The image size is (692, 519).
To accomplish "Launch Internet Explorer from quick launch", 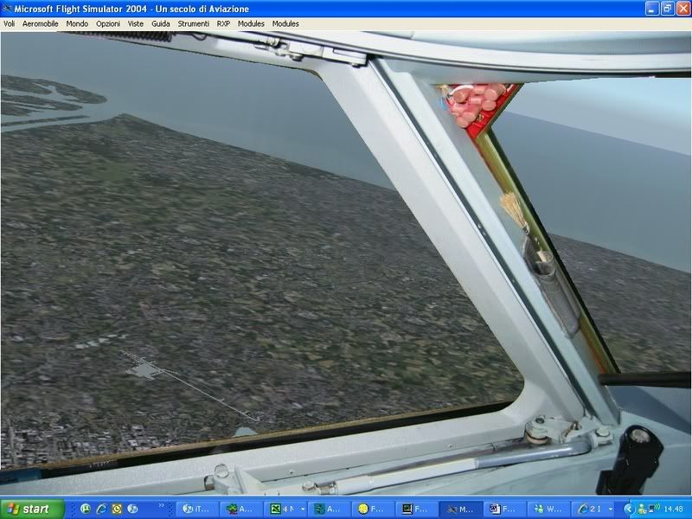I will click(x=101, y=509).
